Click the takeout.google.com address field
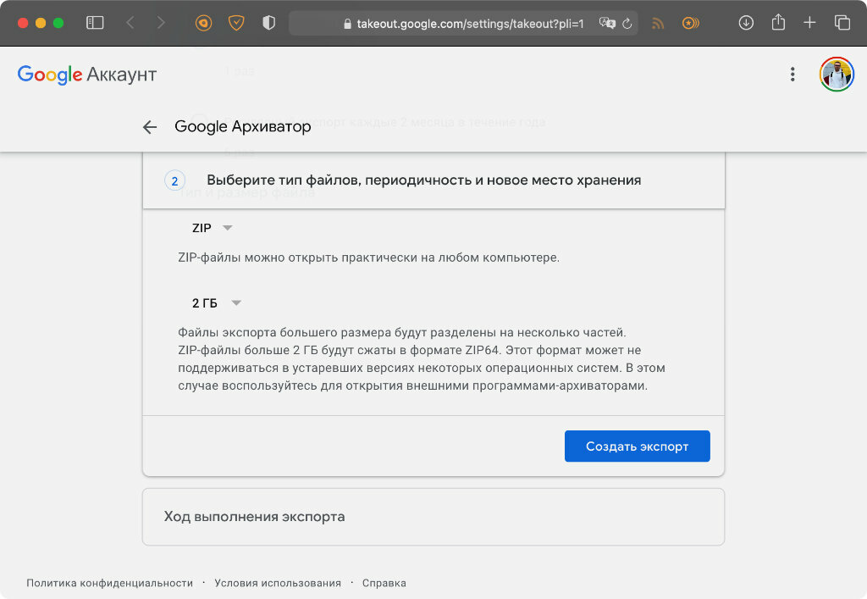The image size is (867, 599). click(x=463, y=23)
